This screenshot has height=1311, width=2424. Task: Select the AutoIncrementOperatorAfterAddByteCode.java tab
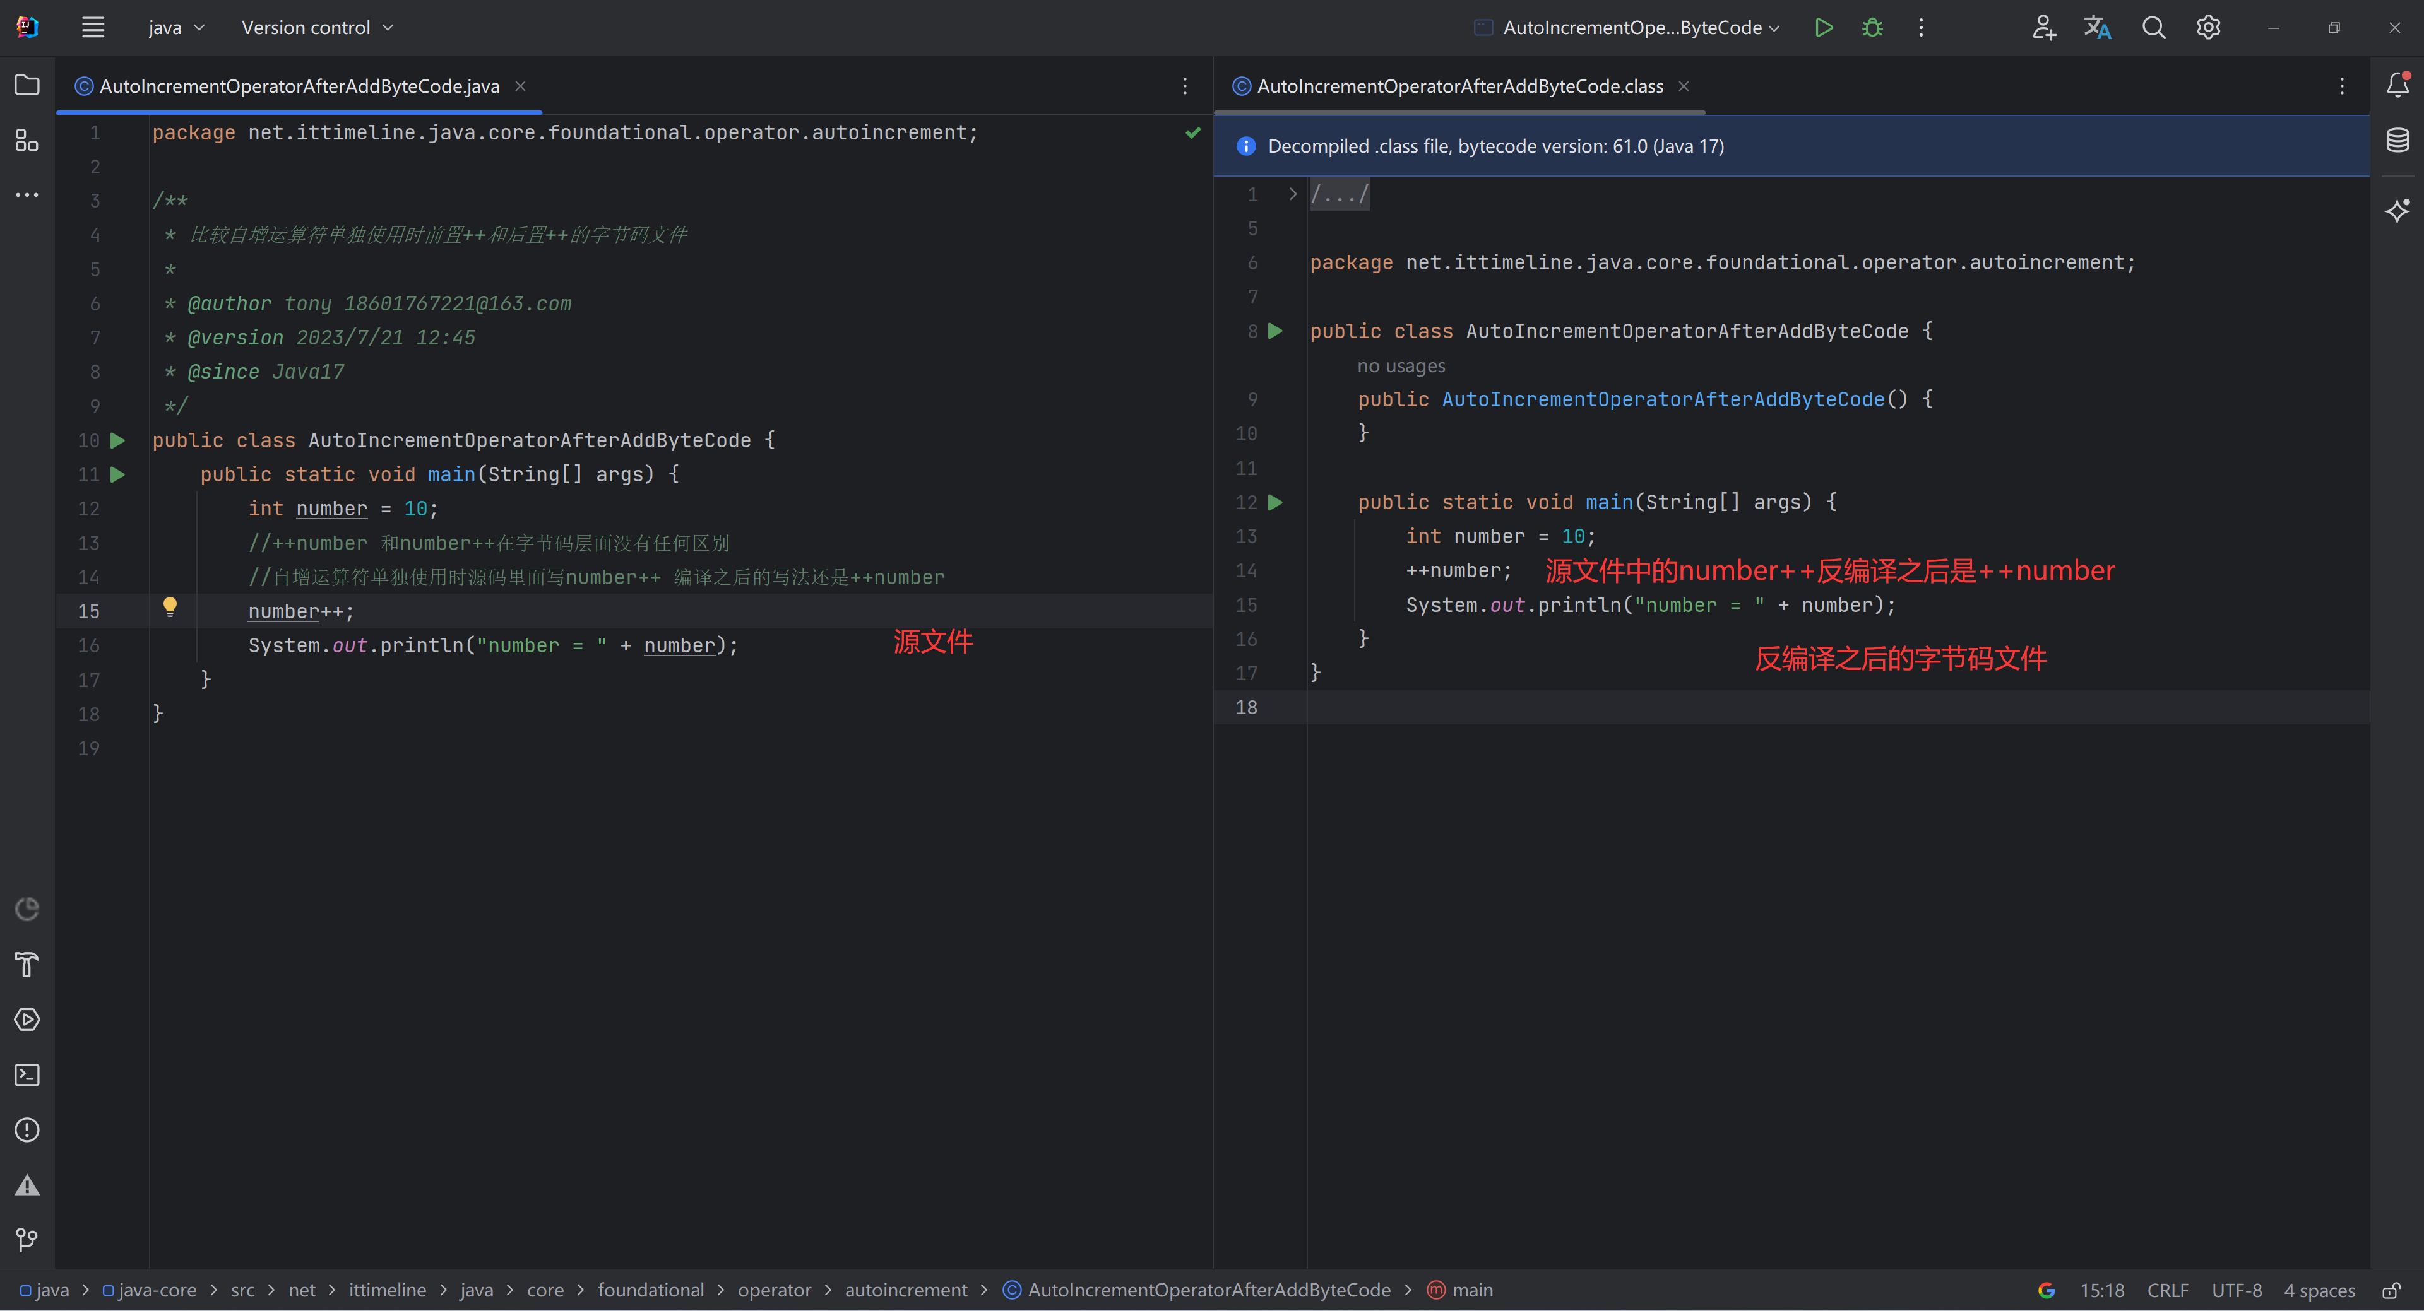tap(299, 86)
